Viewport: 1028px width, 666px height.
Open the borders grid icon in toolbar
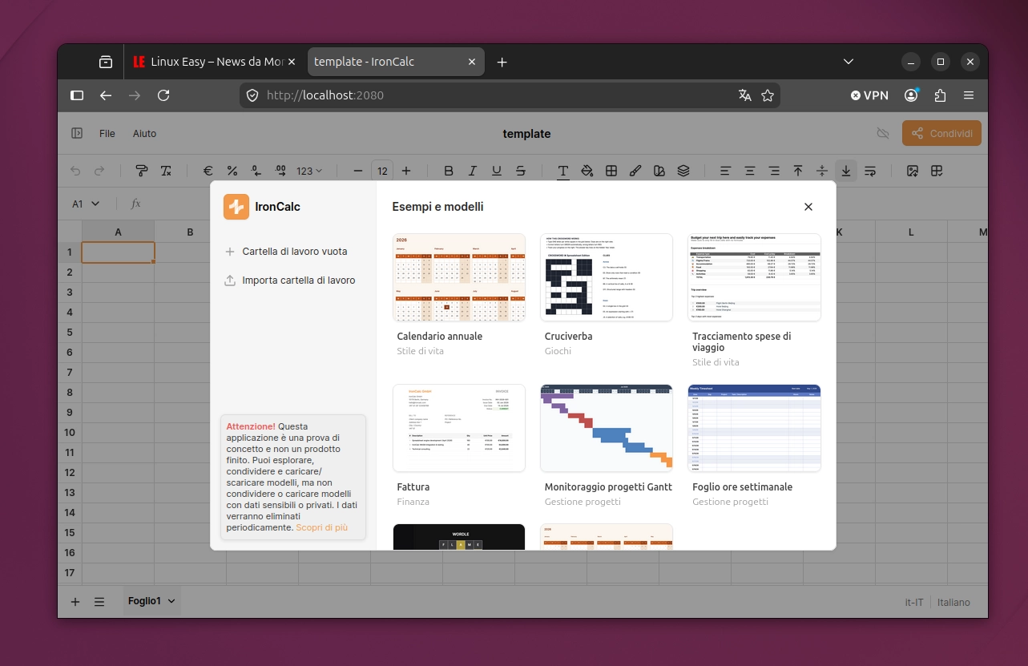611,171
